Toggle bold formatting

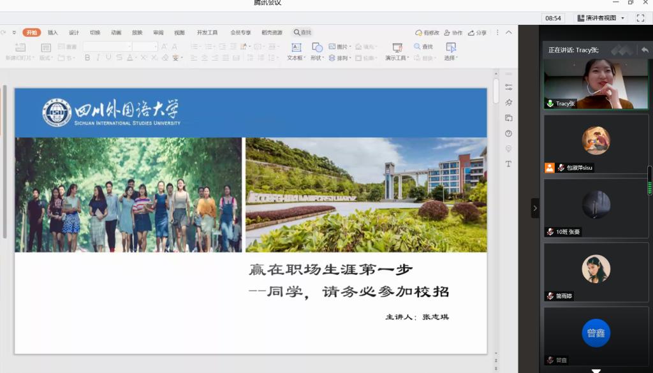point(86,57)
